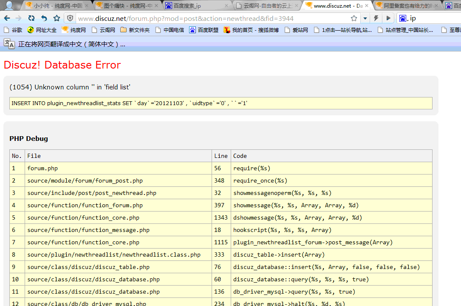Close the 阿里备案 tab
This screenshot has width=461, height=306.
click(x=436, y=6)
